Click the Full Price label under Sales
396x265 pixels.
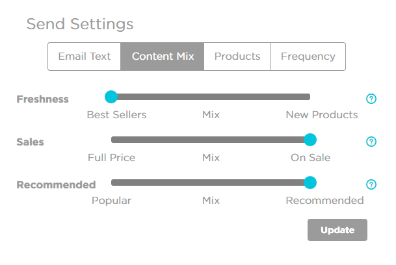[111, 158]
